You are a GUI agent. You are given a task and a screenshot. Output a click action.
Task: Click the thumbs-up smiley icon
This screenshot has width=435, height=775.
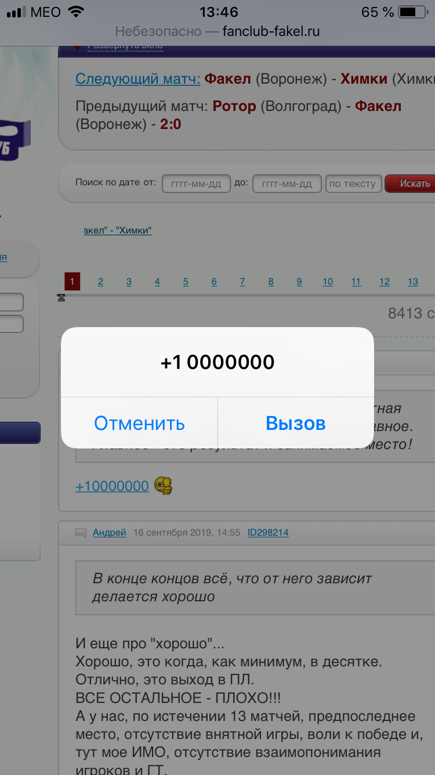click(x=163, y=486)
